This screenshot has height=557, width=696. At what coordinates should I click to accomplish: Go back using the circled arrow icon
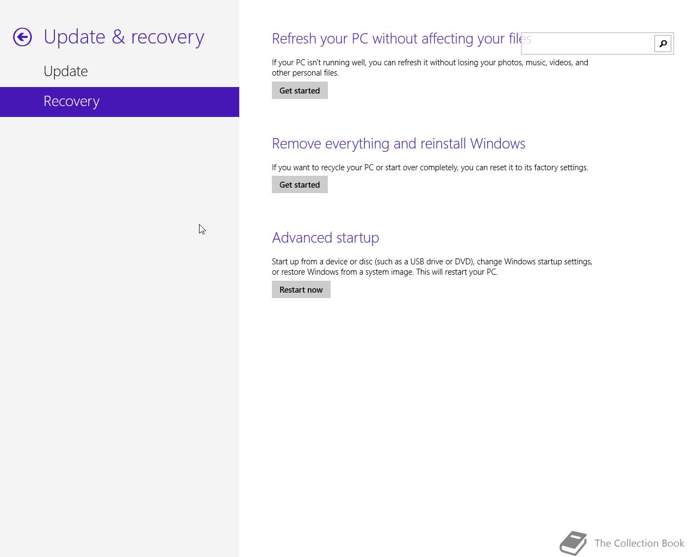coord(22,37)
